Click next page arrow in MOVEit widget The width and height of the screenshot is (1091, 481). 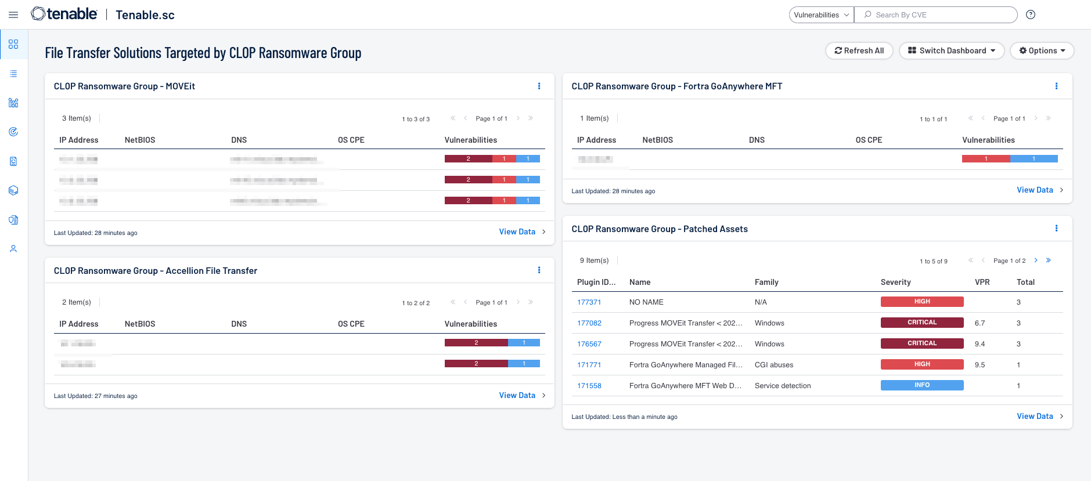(x=519, y=118)
